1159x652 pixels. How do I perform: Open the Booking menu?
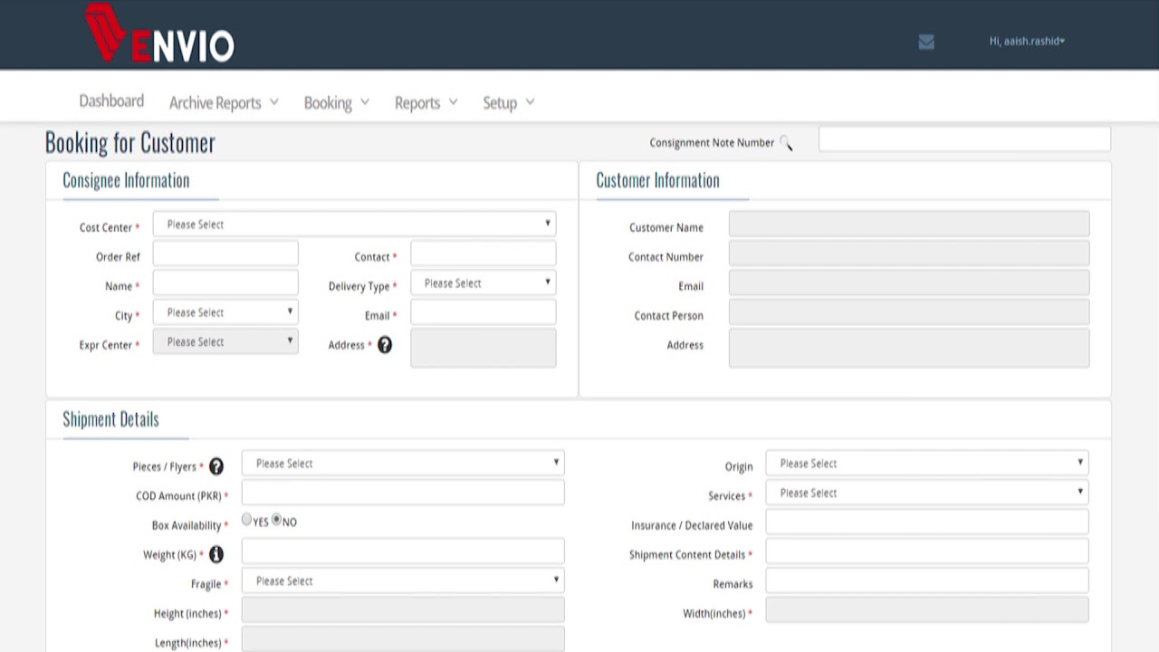point(336,102)
